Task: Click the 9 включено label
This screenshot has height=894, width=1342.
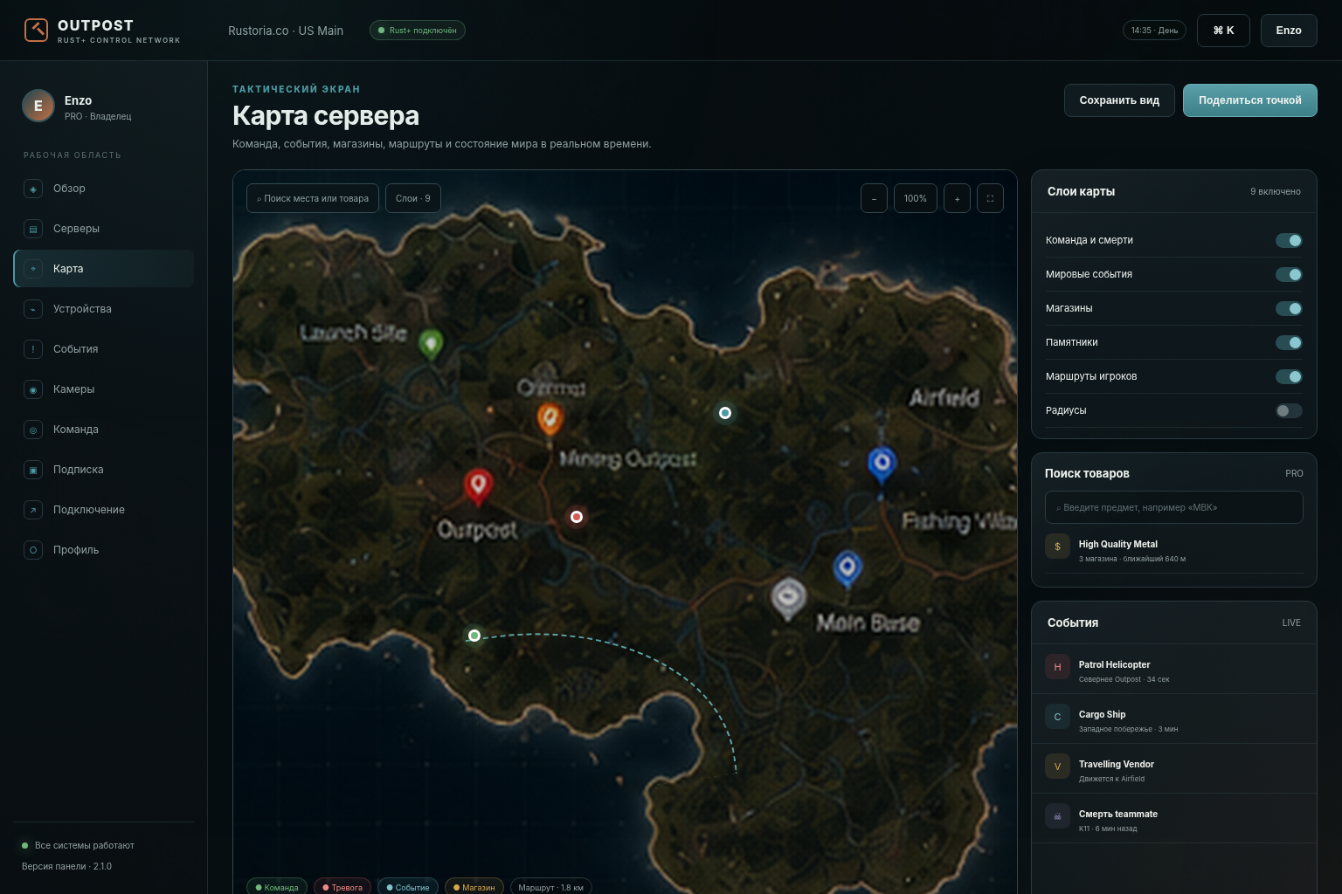Action: (1275, 191)
